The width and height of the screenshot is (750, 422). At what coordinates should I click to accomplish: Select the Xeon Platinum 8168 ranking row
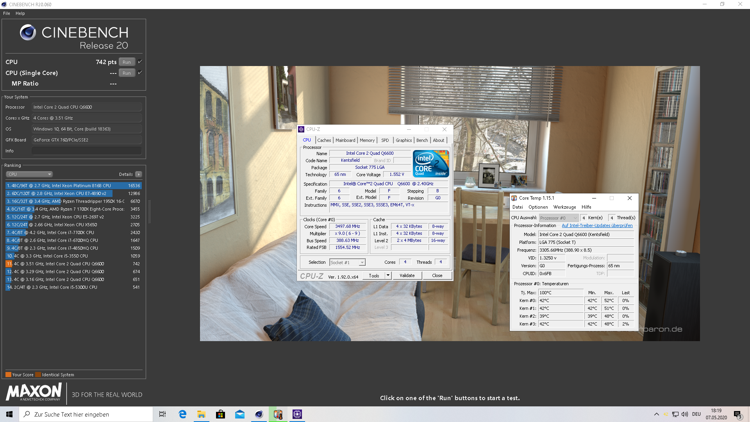pos(73,186)
